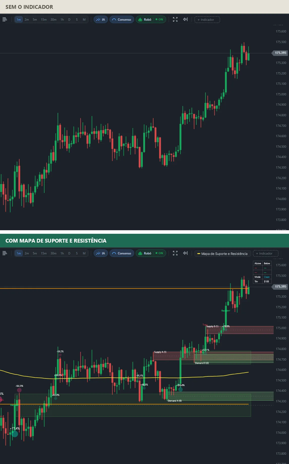Image resolution: width=289 pixels, height=464 pixels.
Task: Select the 2m timeframe in the SEM O INDICADOR chart
Action: pos(27,20)
